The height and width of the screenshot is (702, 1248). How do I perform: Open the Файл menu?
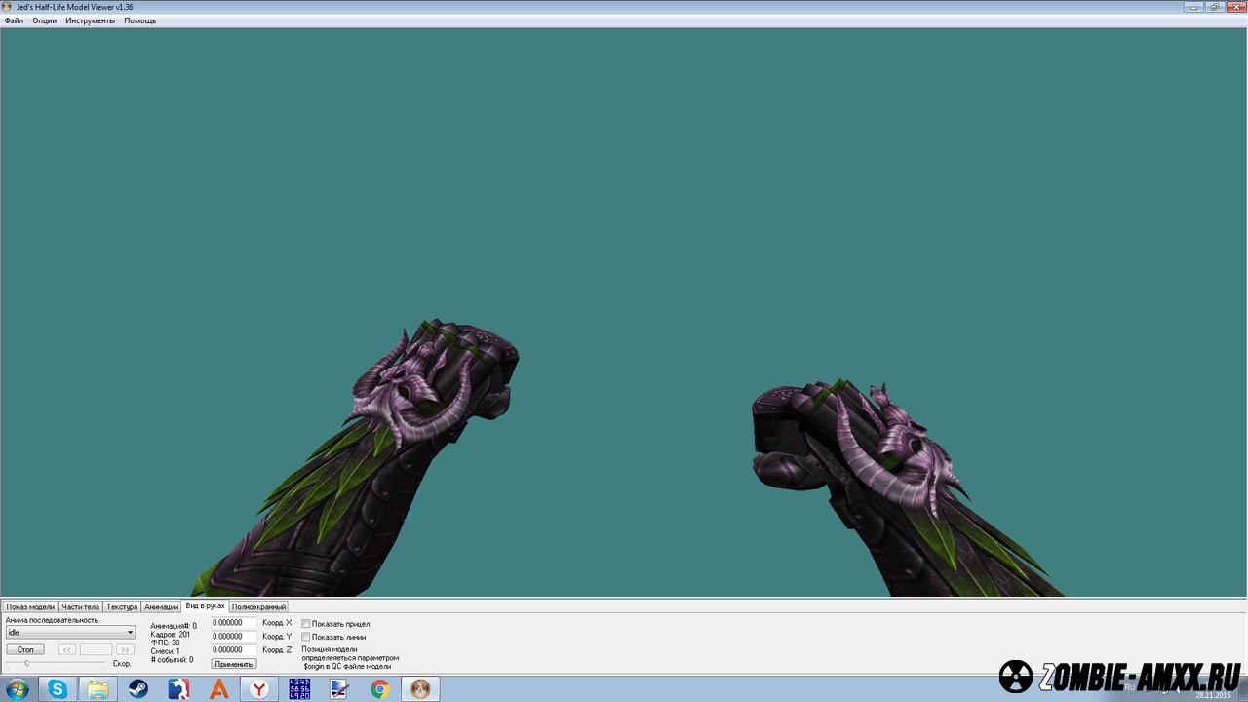tap(14, 20)
